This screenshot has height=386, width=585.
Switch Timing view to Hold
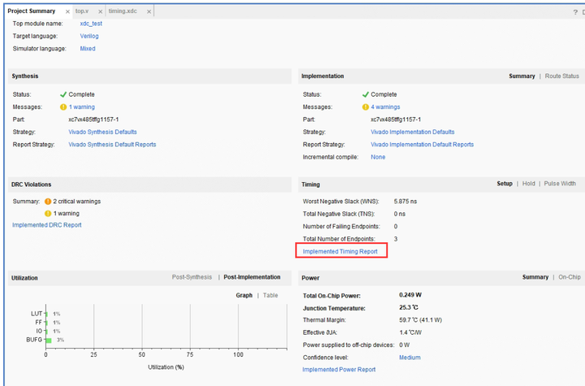(528, 184)
